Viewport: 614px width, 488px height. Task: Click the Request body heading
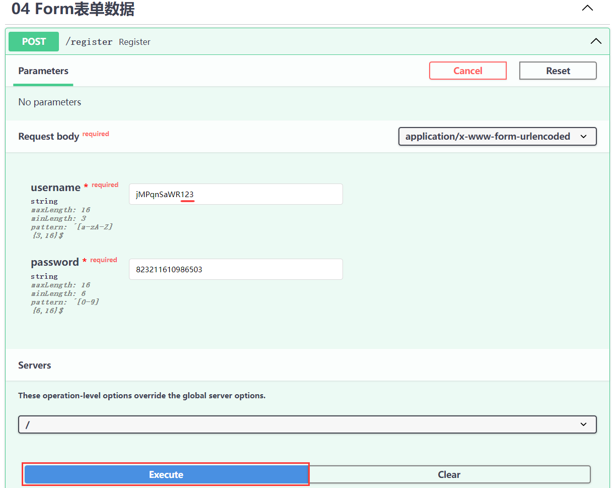[x=48, y=137]
